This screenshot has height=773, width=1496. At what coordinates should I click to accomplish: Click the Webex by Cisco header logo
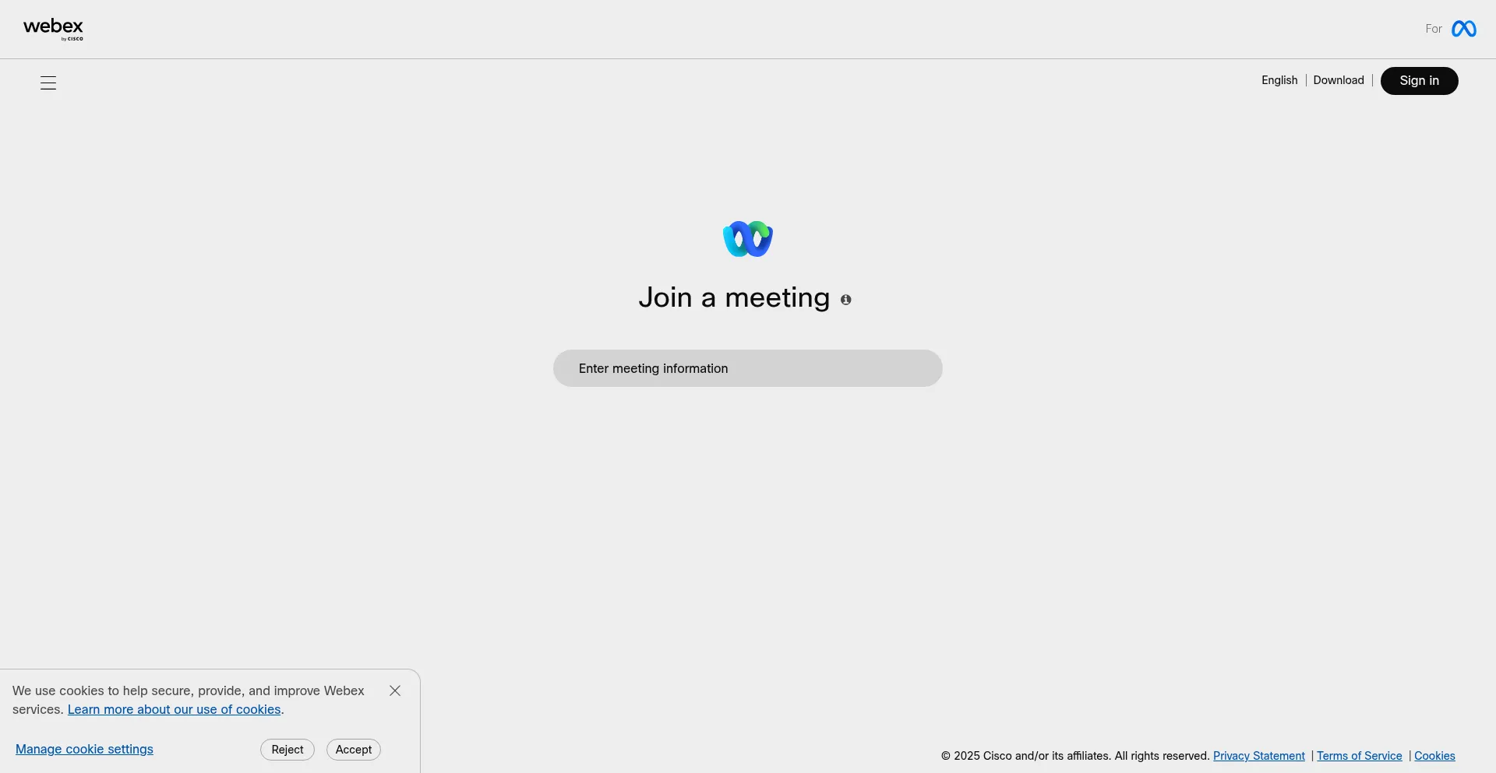[53, 29]
